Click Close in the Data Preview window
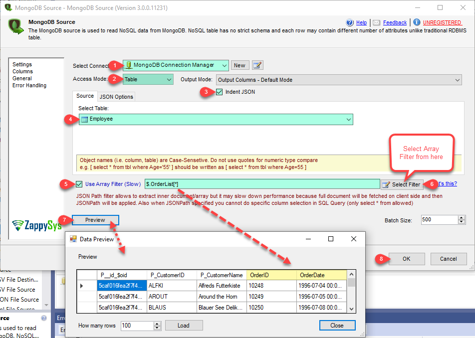The image size is (475, 338). coord(337,326)
